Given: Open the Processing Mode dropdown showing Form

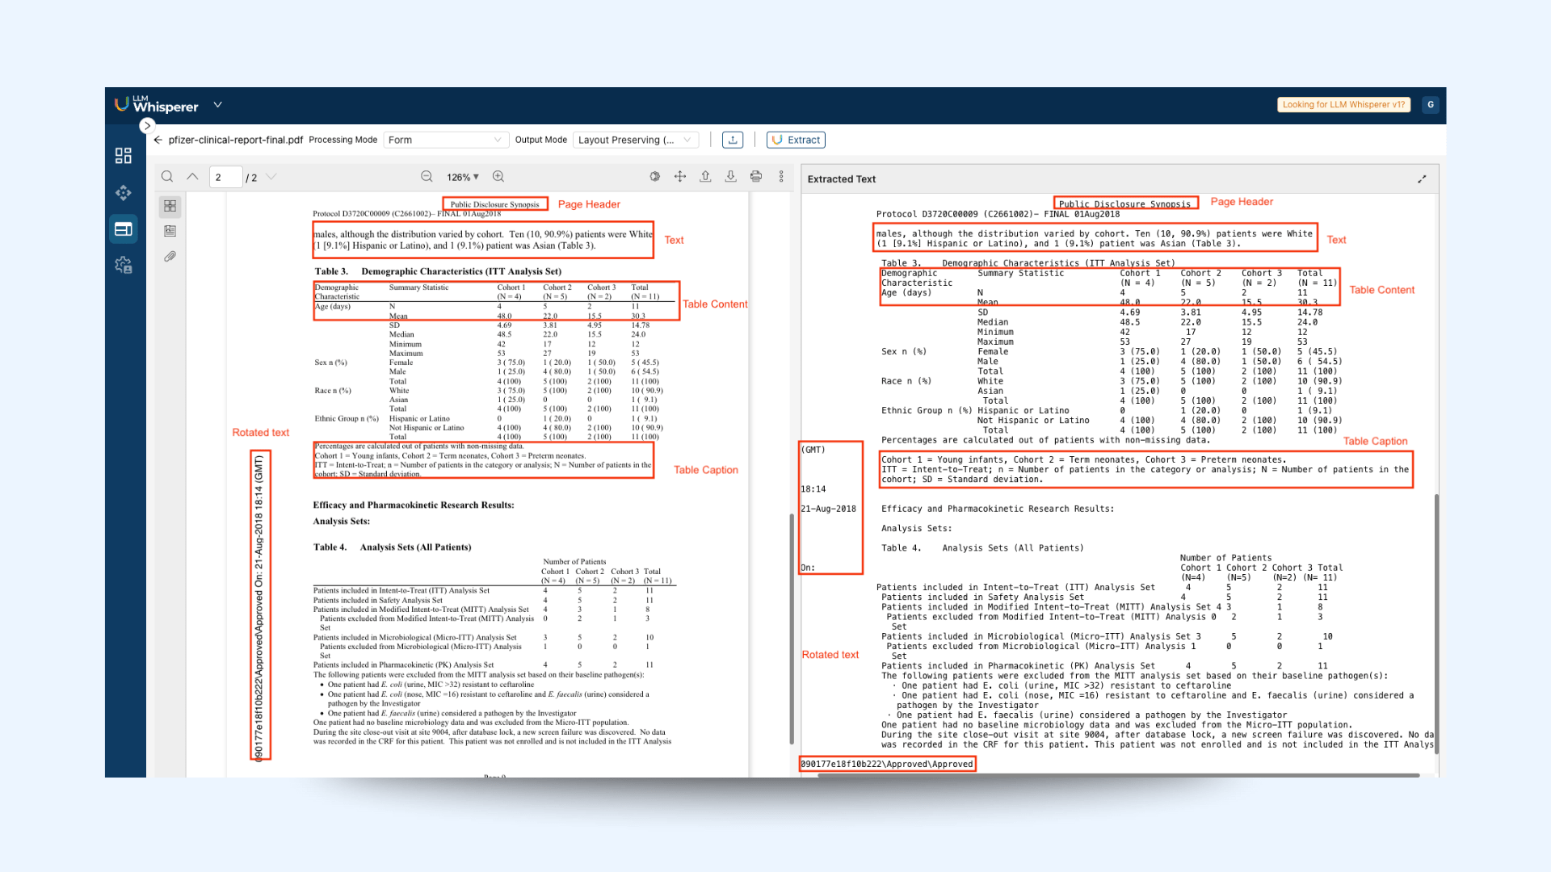Looking at the screenshot, I should click(445, 139).
